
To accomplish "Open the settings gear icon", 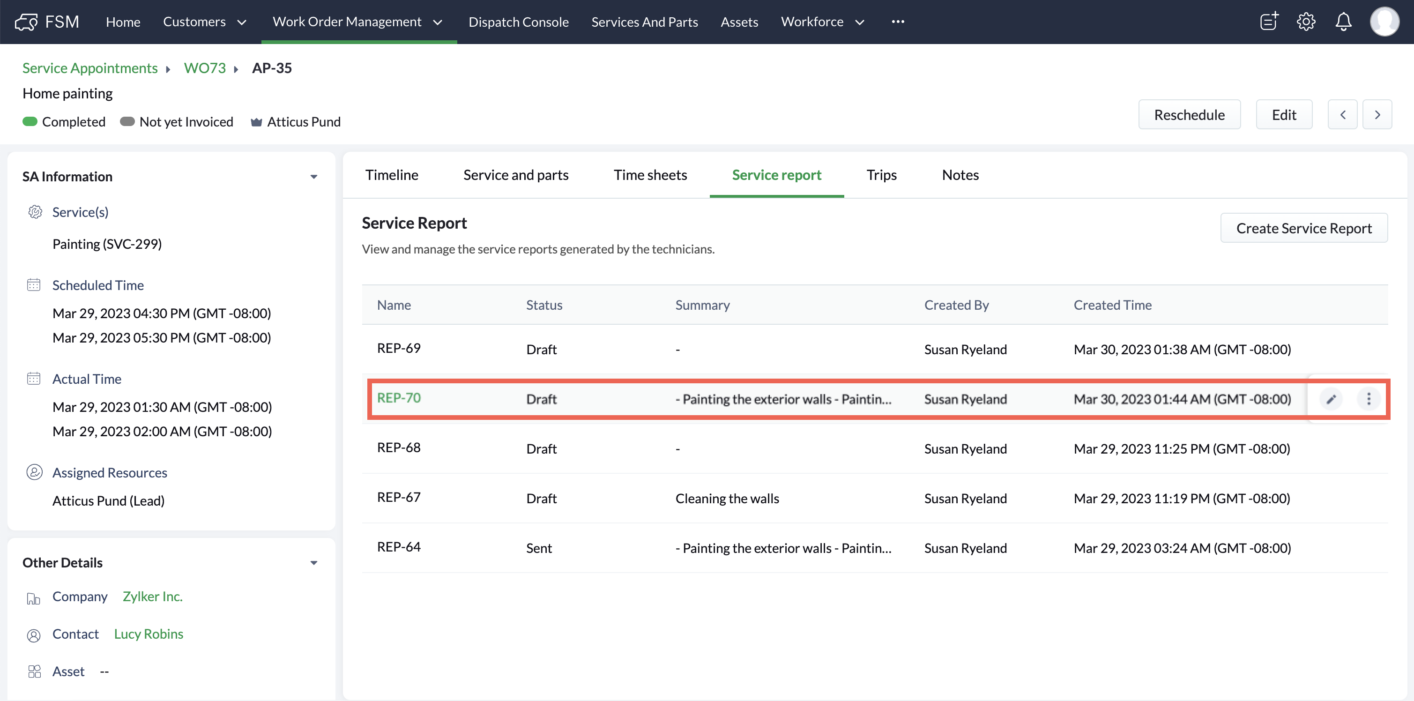I will coord(1305,22).
